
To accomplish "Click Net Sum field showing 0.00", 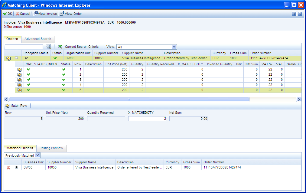I will pos(188,119).
